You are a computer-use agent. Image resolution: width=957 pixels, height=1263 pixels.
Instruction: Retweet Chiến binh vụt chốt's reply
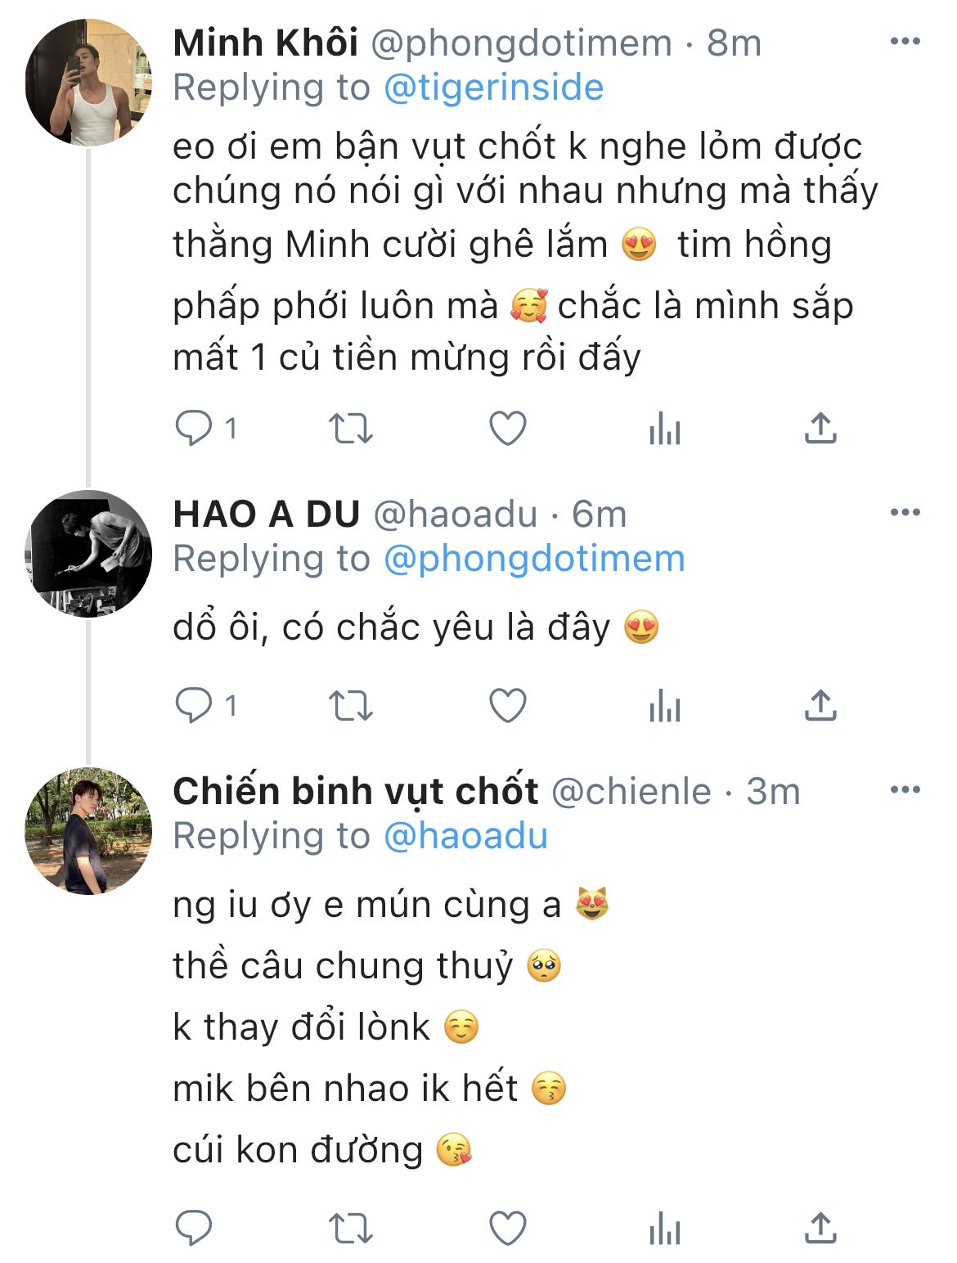point(350,1228)
